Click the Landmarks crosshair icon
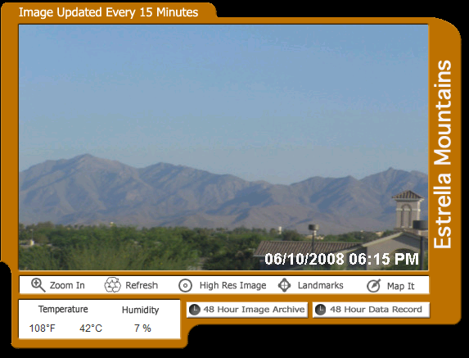The height and width of the screenshot is (358, 469). [x=284, y=285]
